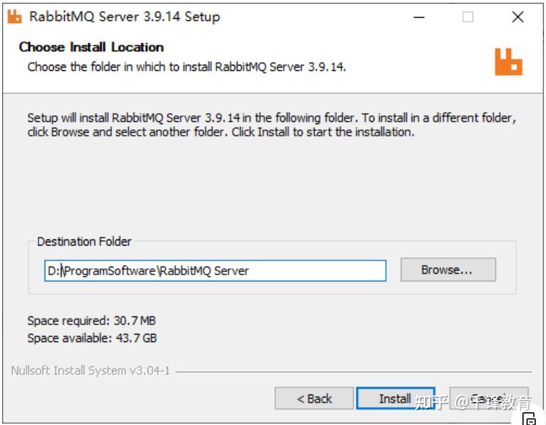Click the "Space available: 43.7 GB" text

pyautogui.click(x=92, y=337)
